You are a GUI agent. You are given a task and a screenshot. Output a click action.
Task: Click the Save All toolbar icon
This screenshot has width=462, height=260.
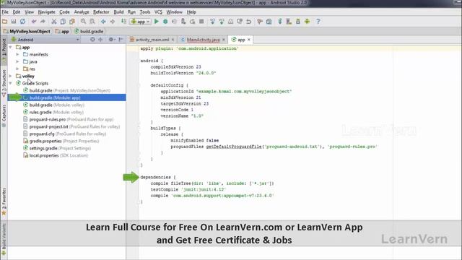[14, 22]
